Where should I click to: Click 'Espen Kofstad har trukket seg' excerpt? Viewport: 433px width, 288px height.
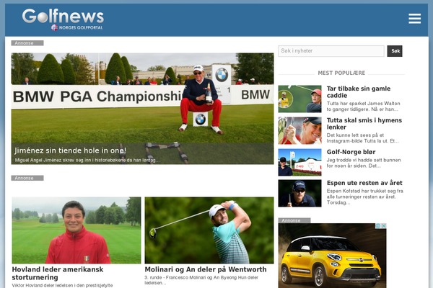click(x=364, y=197)
